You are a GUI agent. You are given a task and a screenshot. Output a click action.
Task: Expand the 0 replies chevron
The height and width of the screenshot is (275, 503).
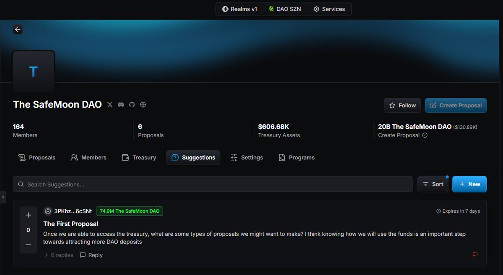click(x=47, y=255)
